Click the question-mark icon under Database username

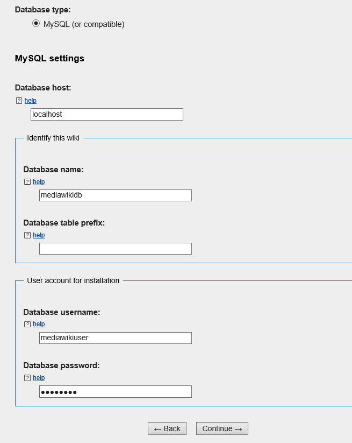click(27, 324)
